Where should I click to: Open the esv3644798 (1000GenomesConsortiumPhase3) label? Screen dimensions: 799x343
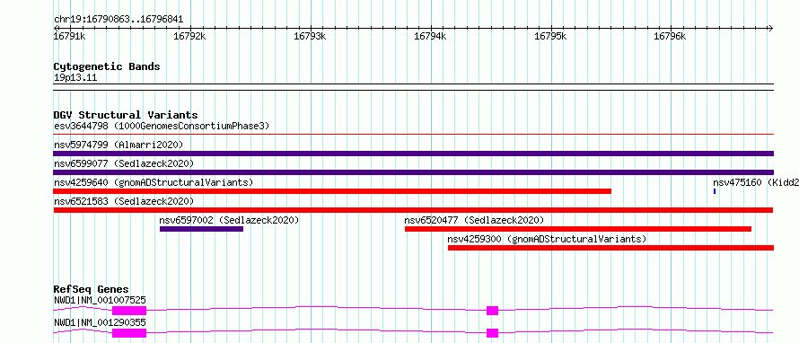click(162, 126)
